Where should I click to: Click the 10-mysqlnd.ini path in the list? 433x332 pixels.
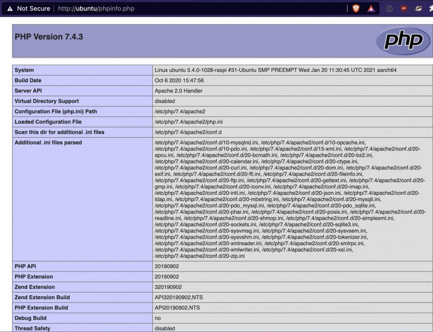click(206, 143)
